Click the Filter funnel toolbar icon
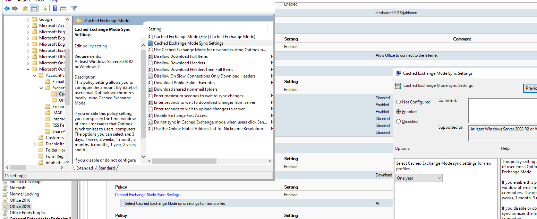Viewport: 537px width, 219px height. (x=74, y=9)
